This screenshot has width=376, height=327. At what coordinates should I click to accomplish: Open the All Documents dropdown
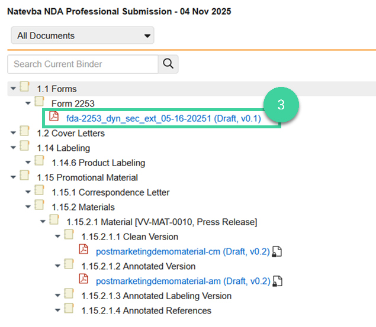pyautogui.click(x=82, y=35)
